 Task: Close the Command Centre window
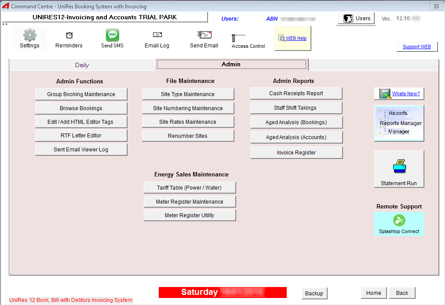(x=436, y=6)
